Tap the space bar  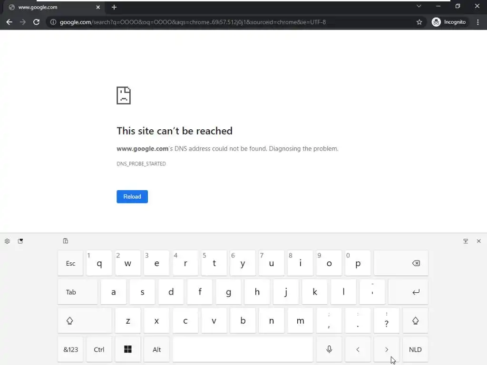click(x=243, y=349)
